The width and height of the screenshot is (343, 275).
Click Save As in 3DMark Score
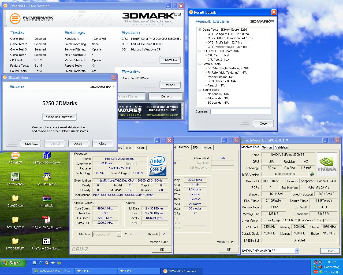[31, 144]
